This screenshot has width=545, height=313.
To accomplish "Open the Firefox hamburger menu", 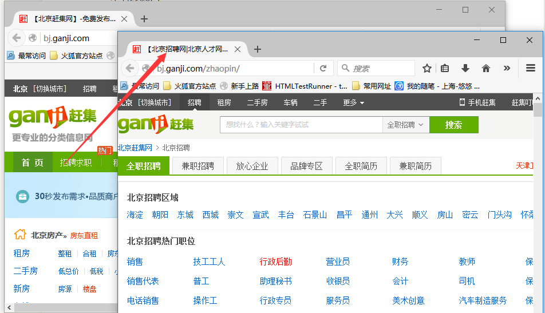I will pos(530,68).
